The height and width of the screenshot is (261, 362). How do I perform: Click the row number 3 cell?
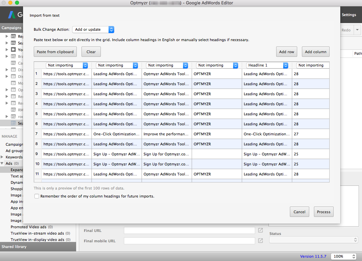(x=38, y=94)
